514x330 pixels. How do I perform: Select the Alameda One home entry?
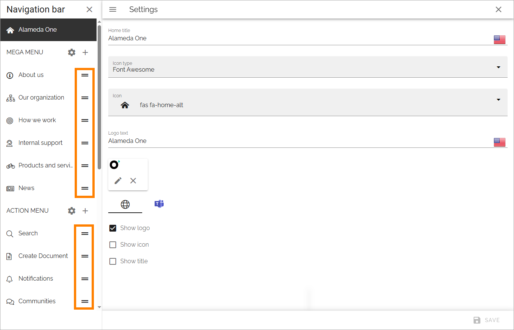(48, 30)
